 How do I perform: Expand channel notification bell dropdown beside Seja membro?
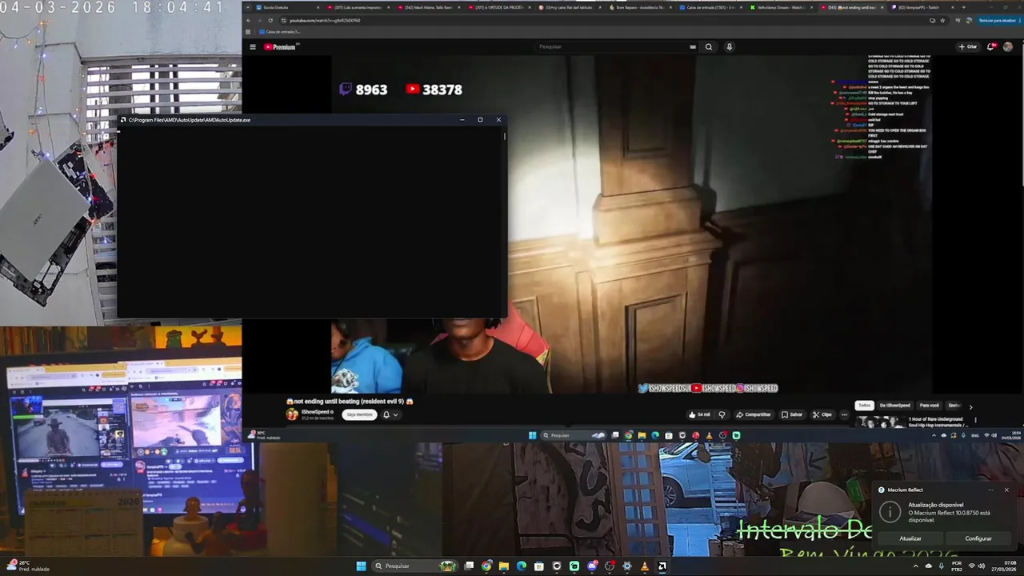click(390, 414)
